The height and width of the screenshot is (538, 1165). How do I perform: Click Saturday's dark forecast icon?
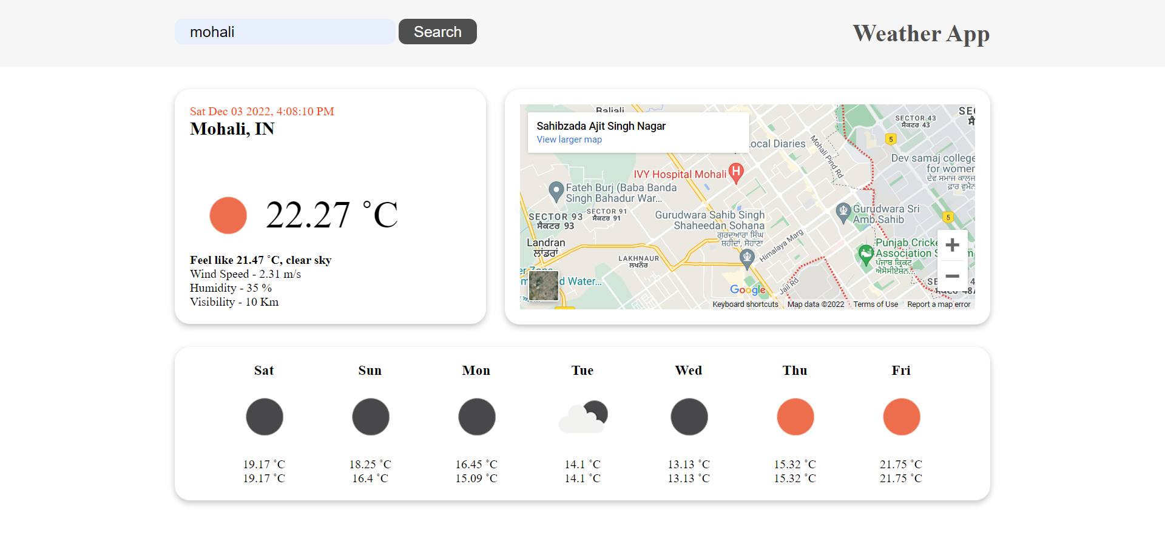point(264,417)
